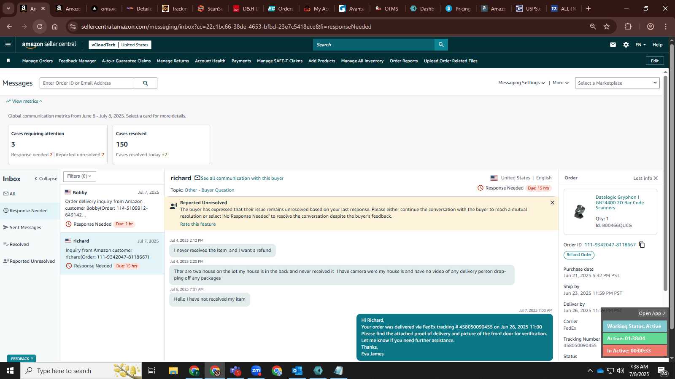This screenshot has width=675, height=379.
Task: Click the Help link in header
Action: click(x=657, y=45)
